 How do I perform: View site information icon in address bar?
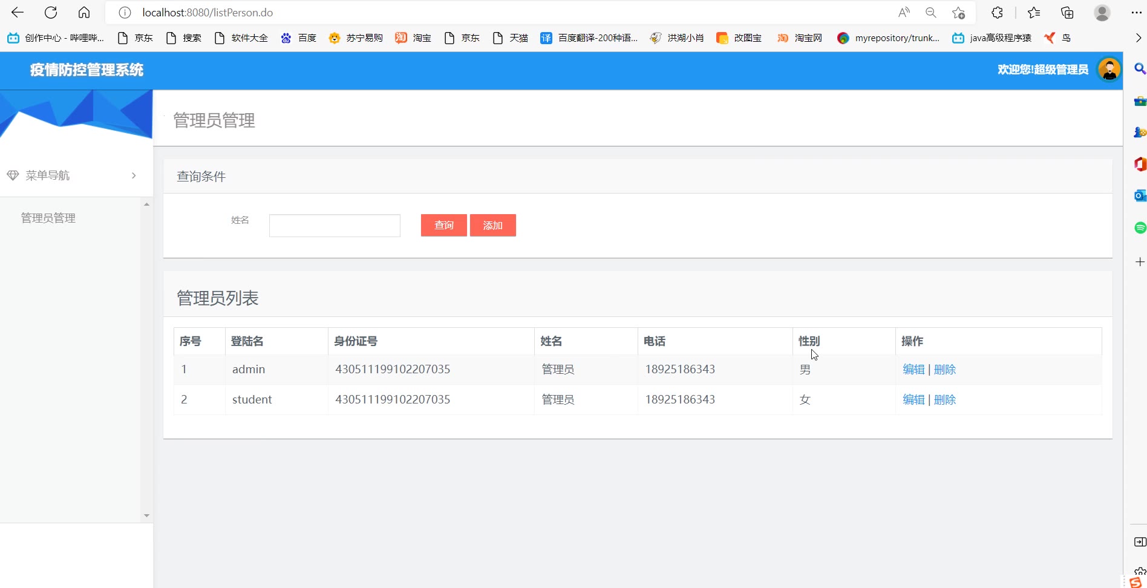tap(125, 13)
